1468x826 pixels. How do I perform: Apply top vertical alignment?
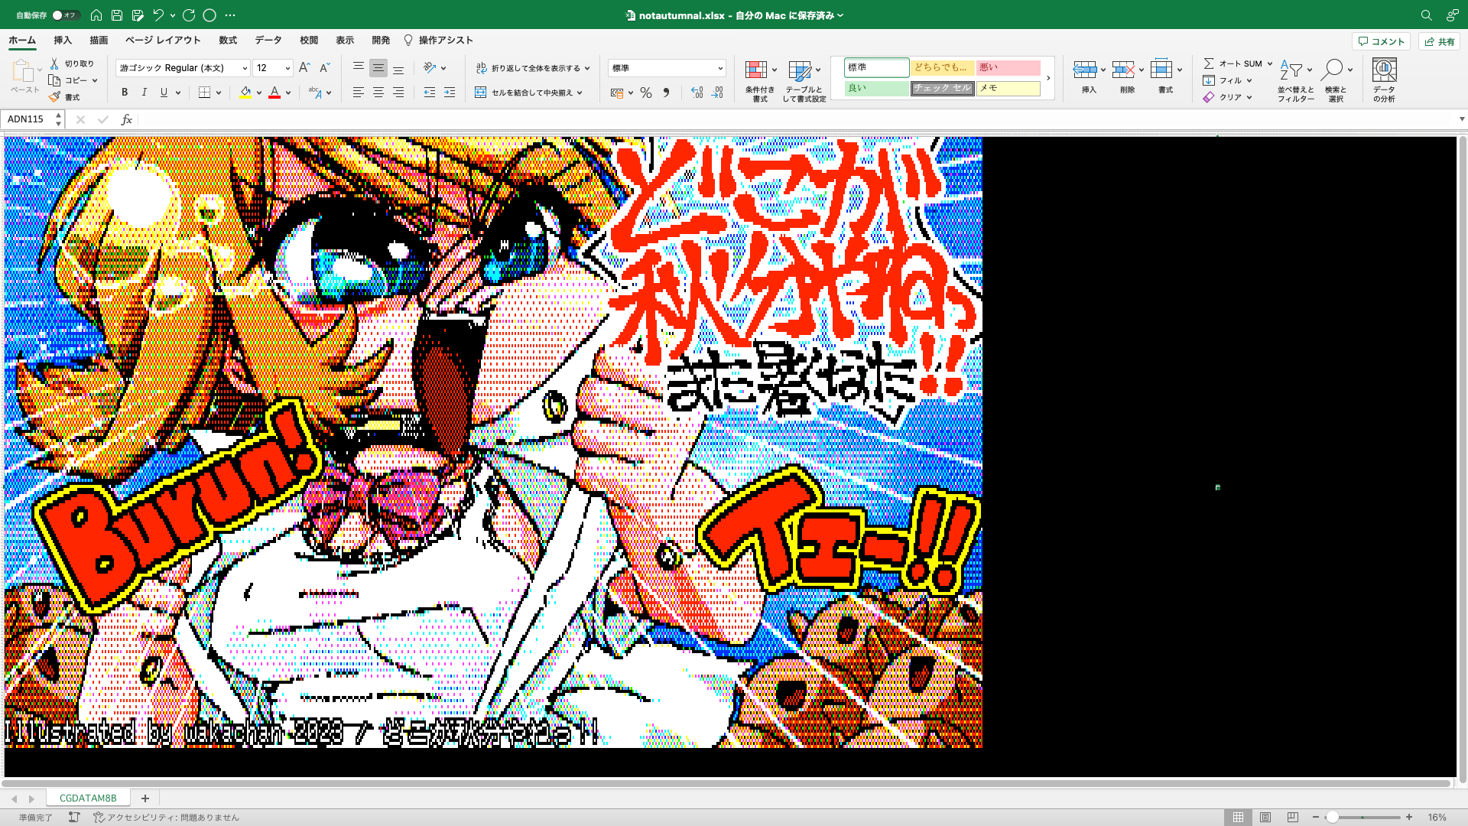tap(358, 68)
